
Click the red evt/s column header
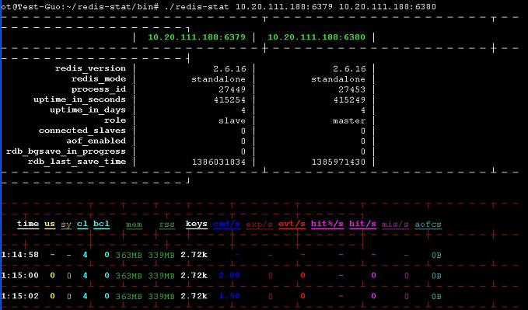click(x=292, y=225)
